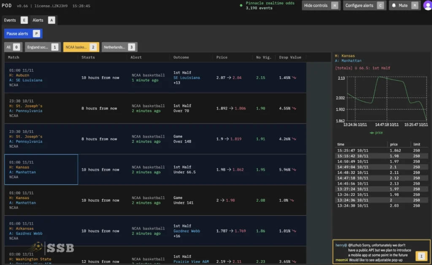
Task: Click history row 15:25:47 10/11
Action: [x=381, y=150]
